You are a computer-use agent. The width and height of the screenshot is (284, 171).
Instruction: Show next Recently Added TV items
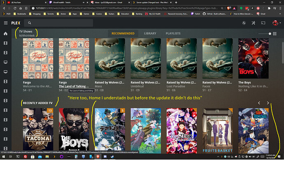(268, 103)
